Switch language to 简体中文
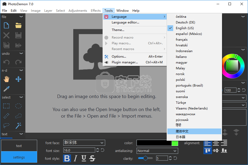 pyautogui.click(x=194, y=131)
